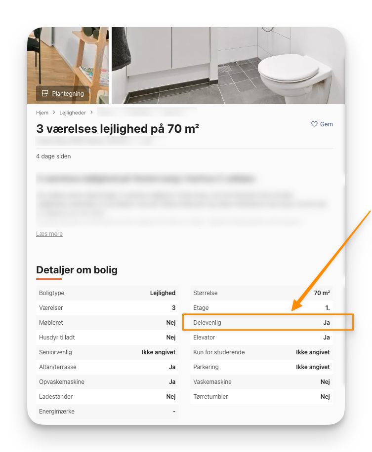Click the listing title heading
Image resolution: width=372 pixels, height=452 pixels.
tap(118, 129)
